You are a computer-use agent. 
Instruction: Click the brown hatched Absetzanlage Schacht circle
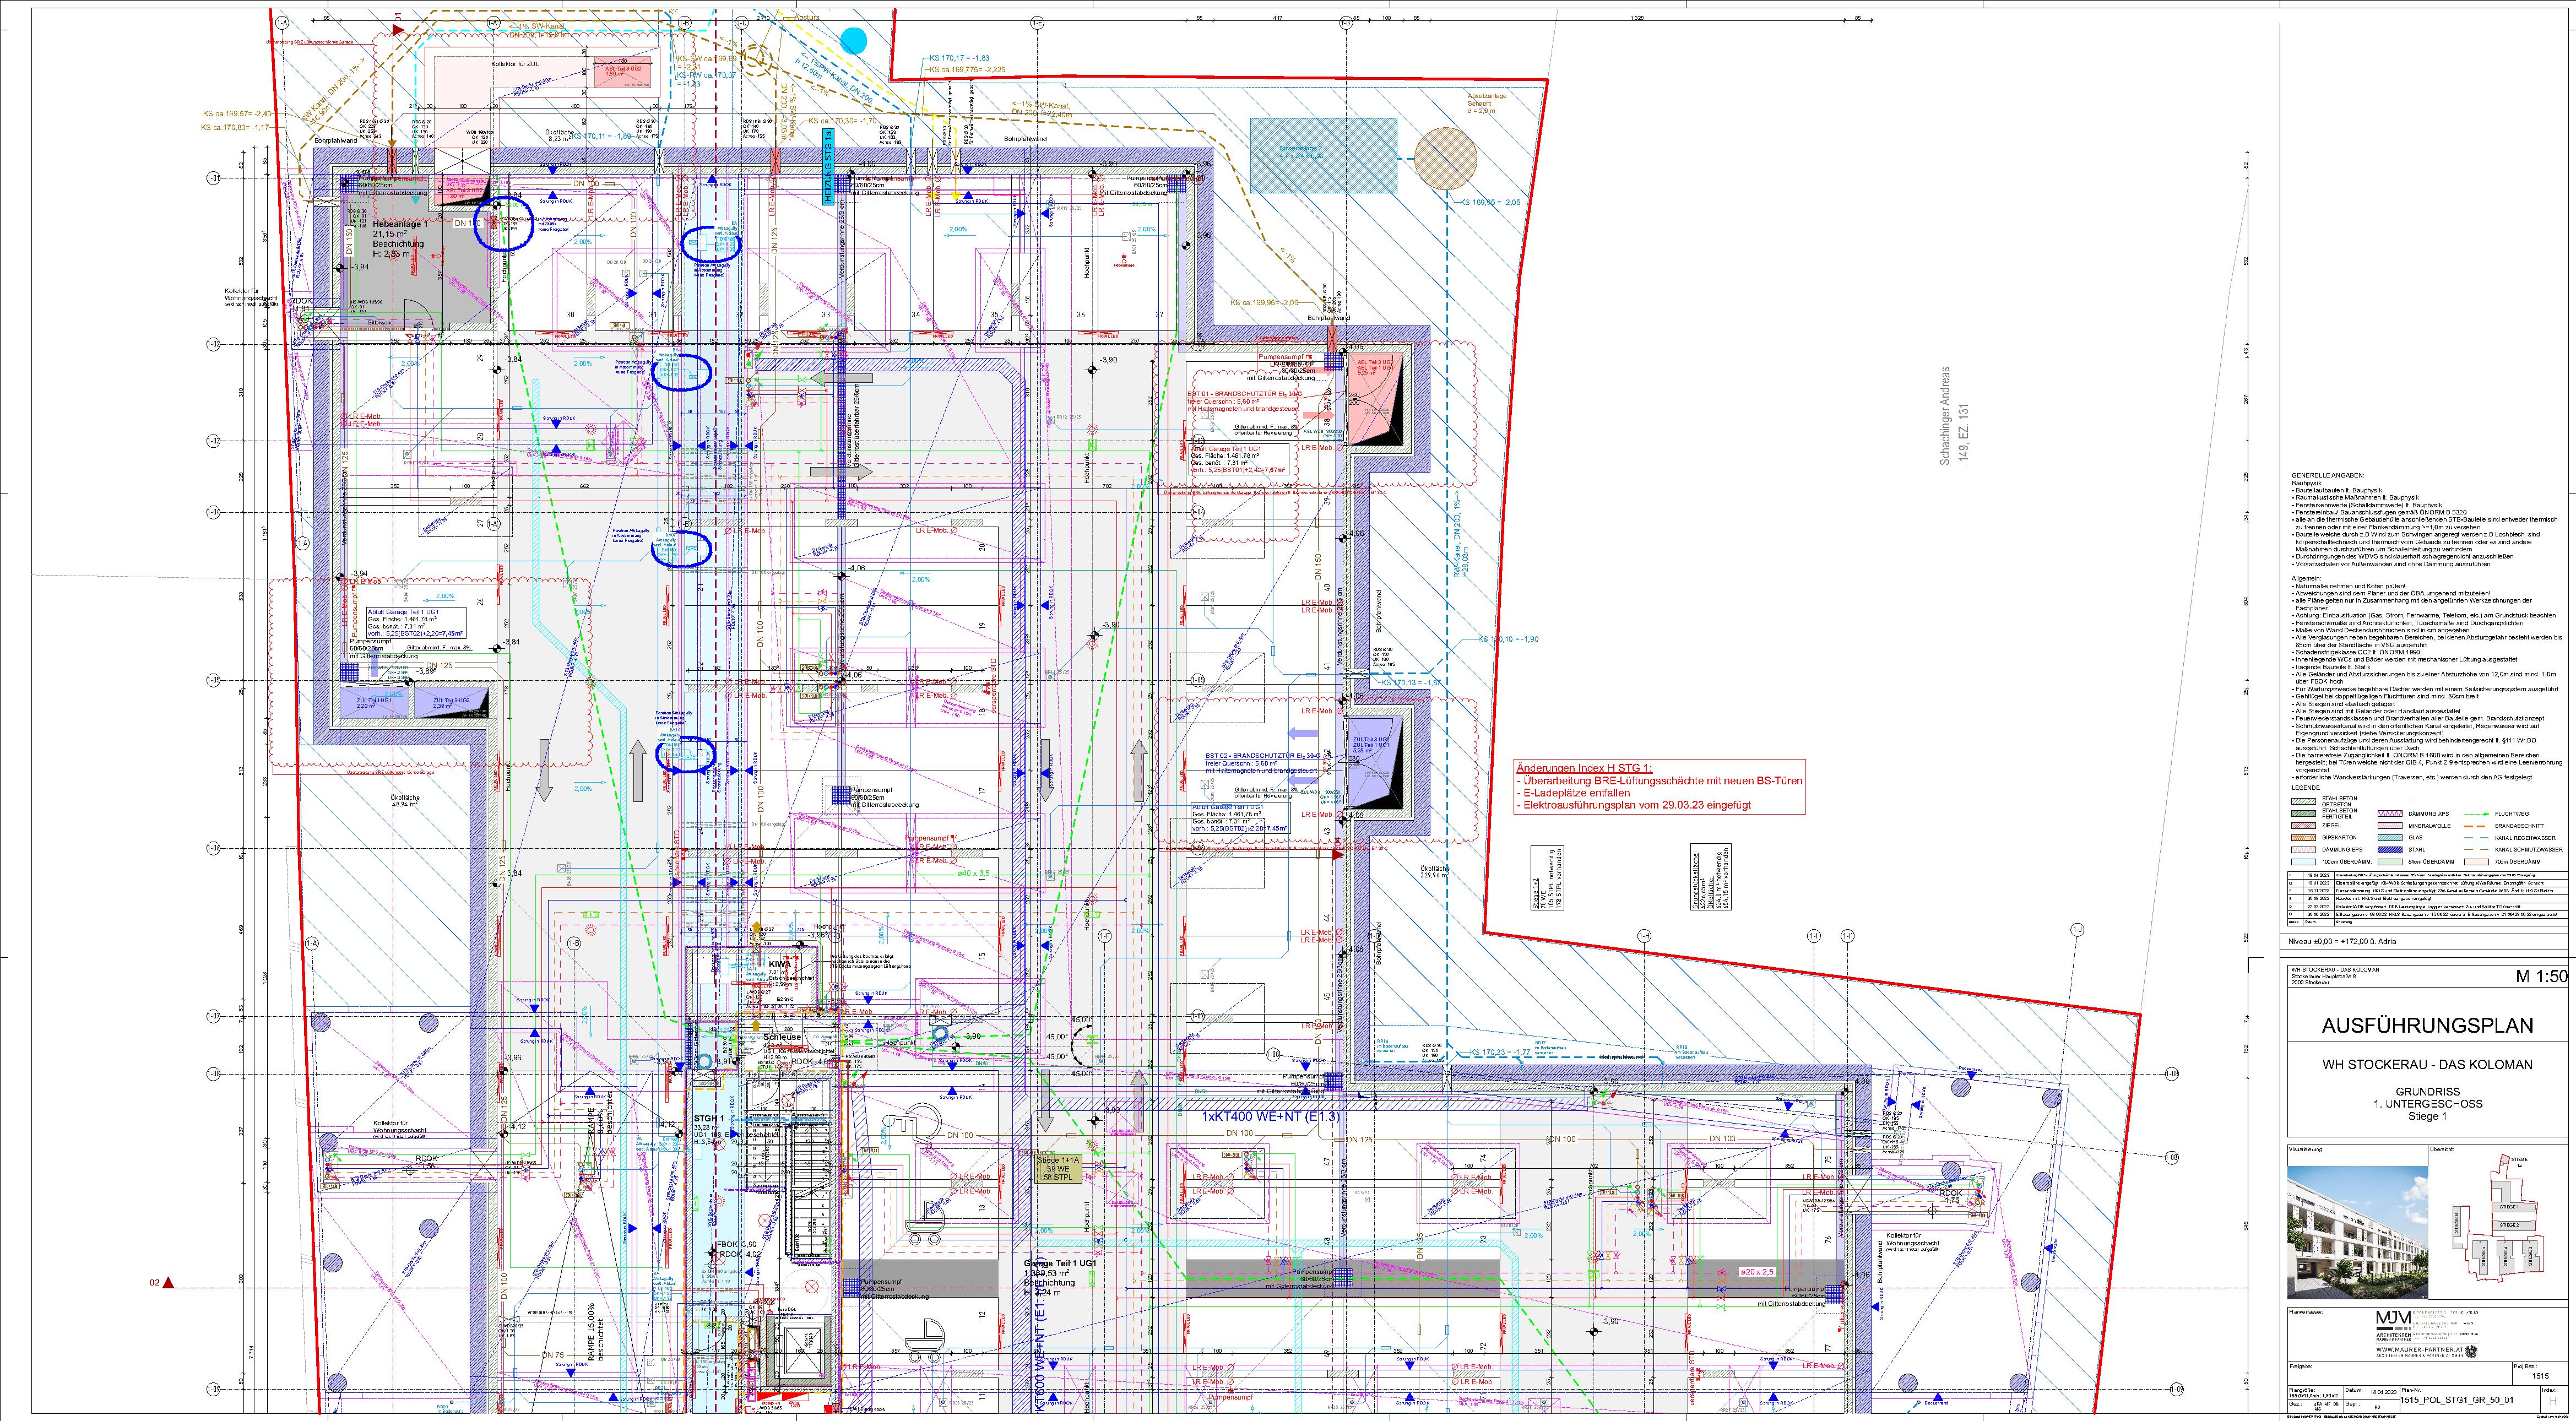(1446, 158)
